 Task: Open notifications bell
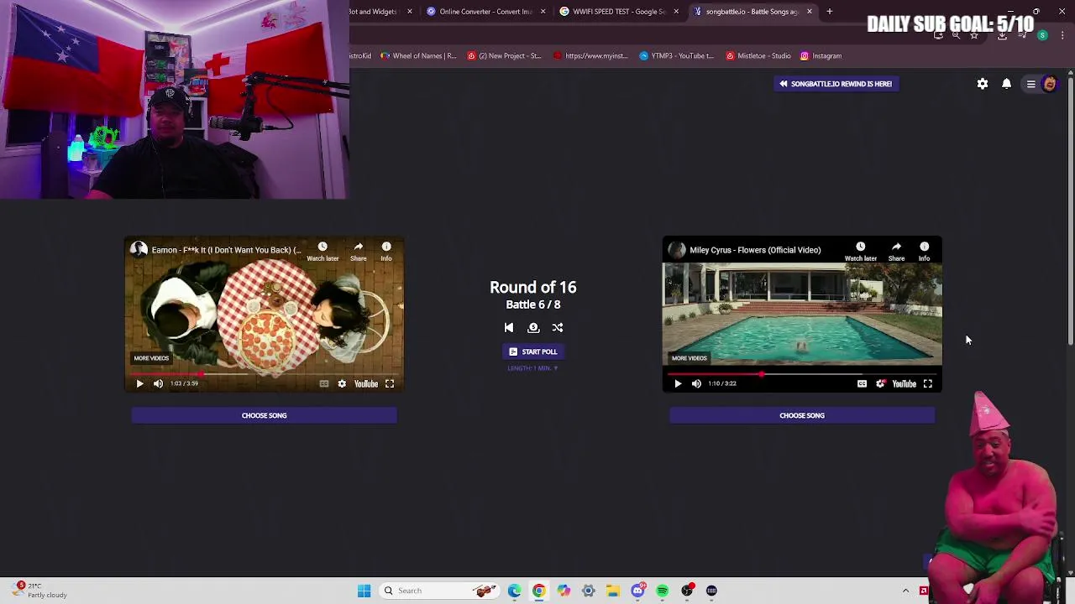(1006, 84)
